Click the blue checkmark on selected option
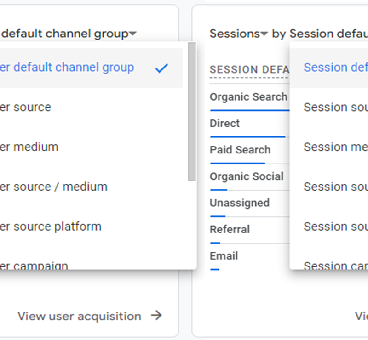This screenshot has width=368, height=340. click(161, 68)
